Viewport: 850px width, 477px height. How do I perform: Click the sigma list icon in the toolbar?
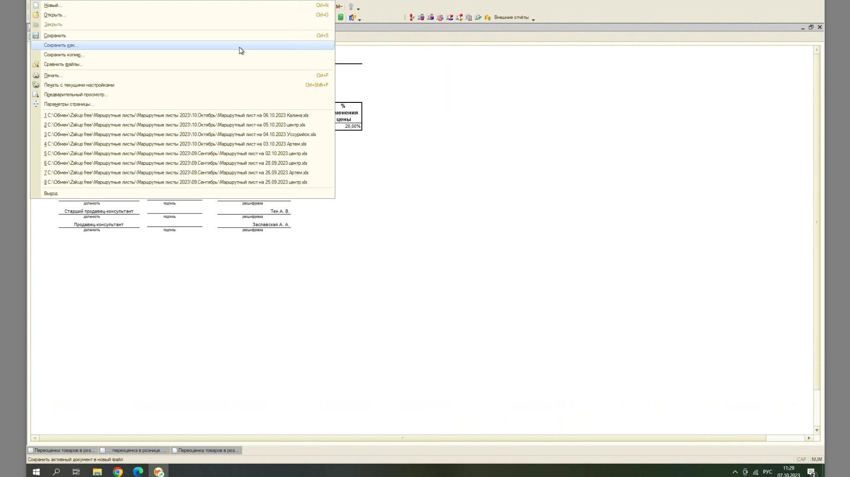468,18
